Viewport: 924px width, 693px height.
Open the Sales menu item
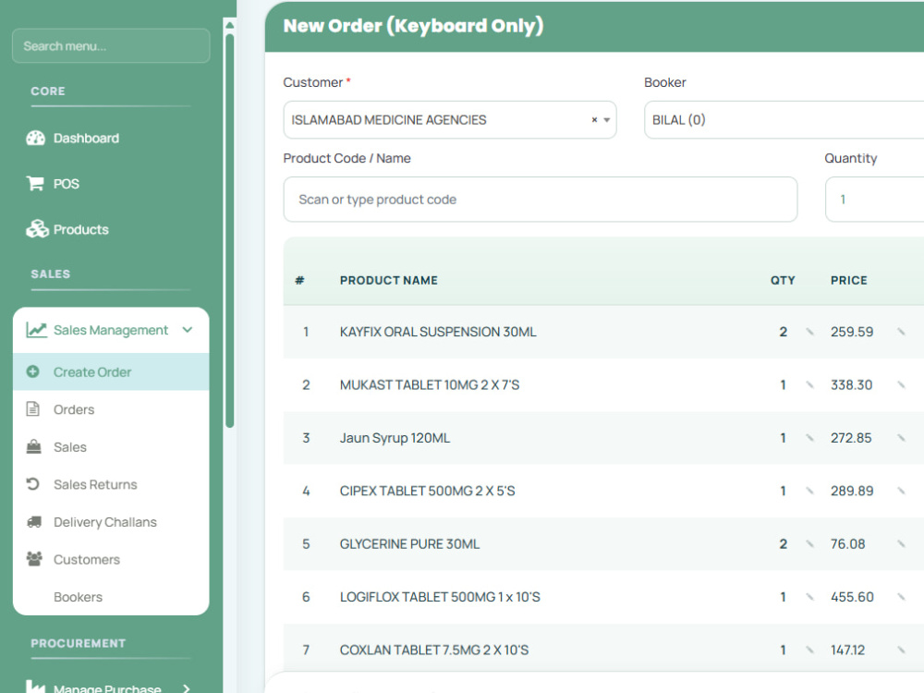111,446
